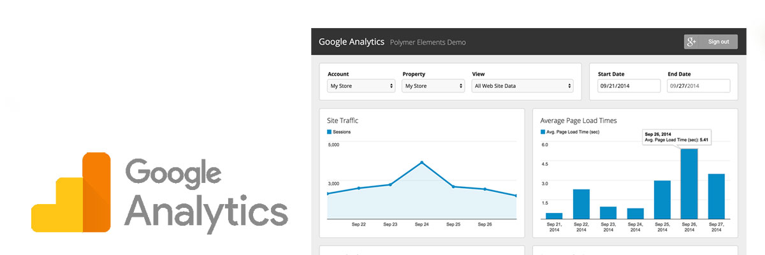Click the large Google Analytics logo wordmark
765x255 pixels.
click(207, 196)
